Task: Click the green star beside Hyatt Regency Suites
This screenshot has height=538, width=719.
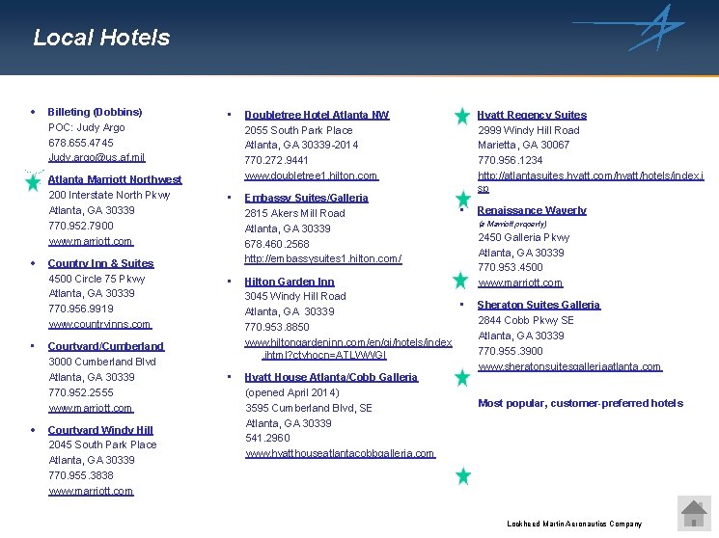Action: coord(462,117)
